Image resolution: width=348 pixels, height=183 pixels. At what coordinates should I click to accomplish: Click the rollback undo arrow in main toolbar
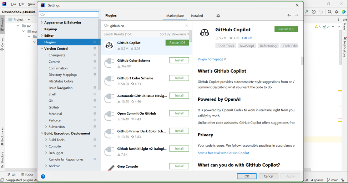(321, 12)
